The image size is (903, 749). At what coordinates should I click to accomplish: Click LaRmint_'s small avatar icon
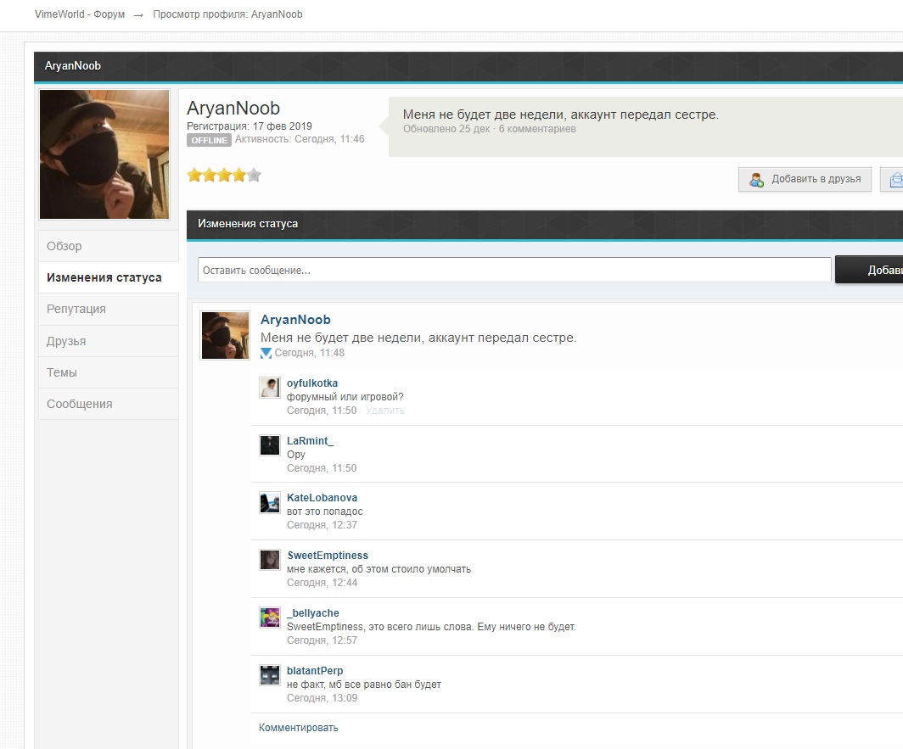coord(269,445)
